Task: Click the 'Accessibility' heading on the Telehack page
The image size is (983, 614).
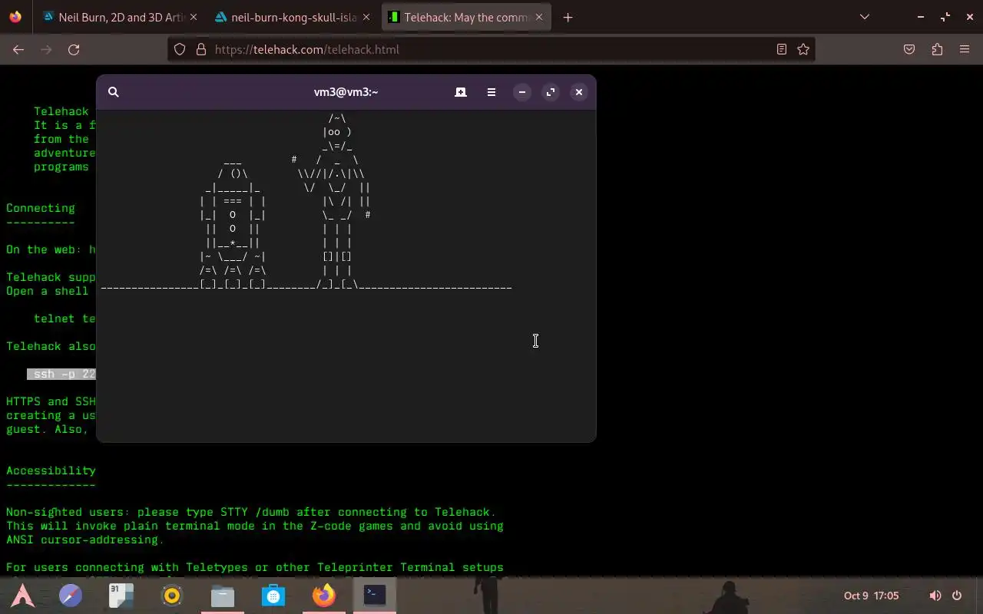Action: pos(51,470)
